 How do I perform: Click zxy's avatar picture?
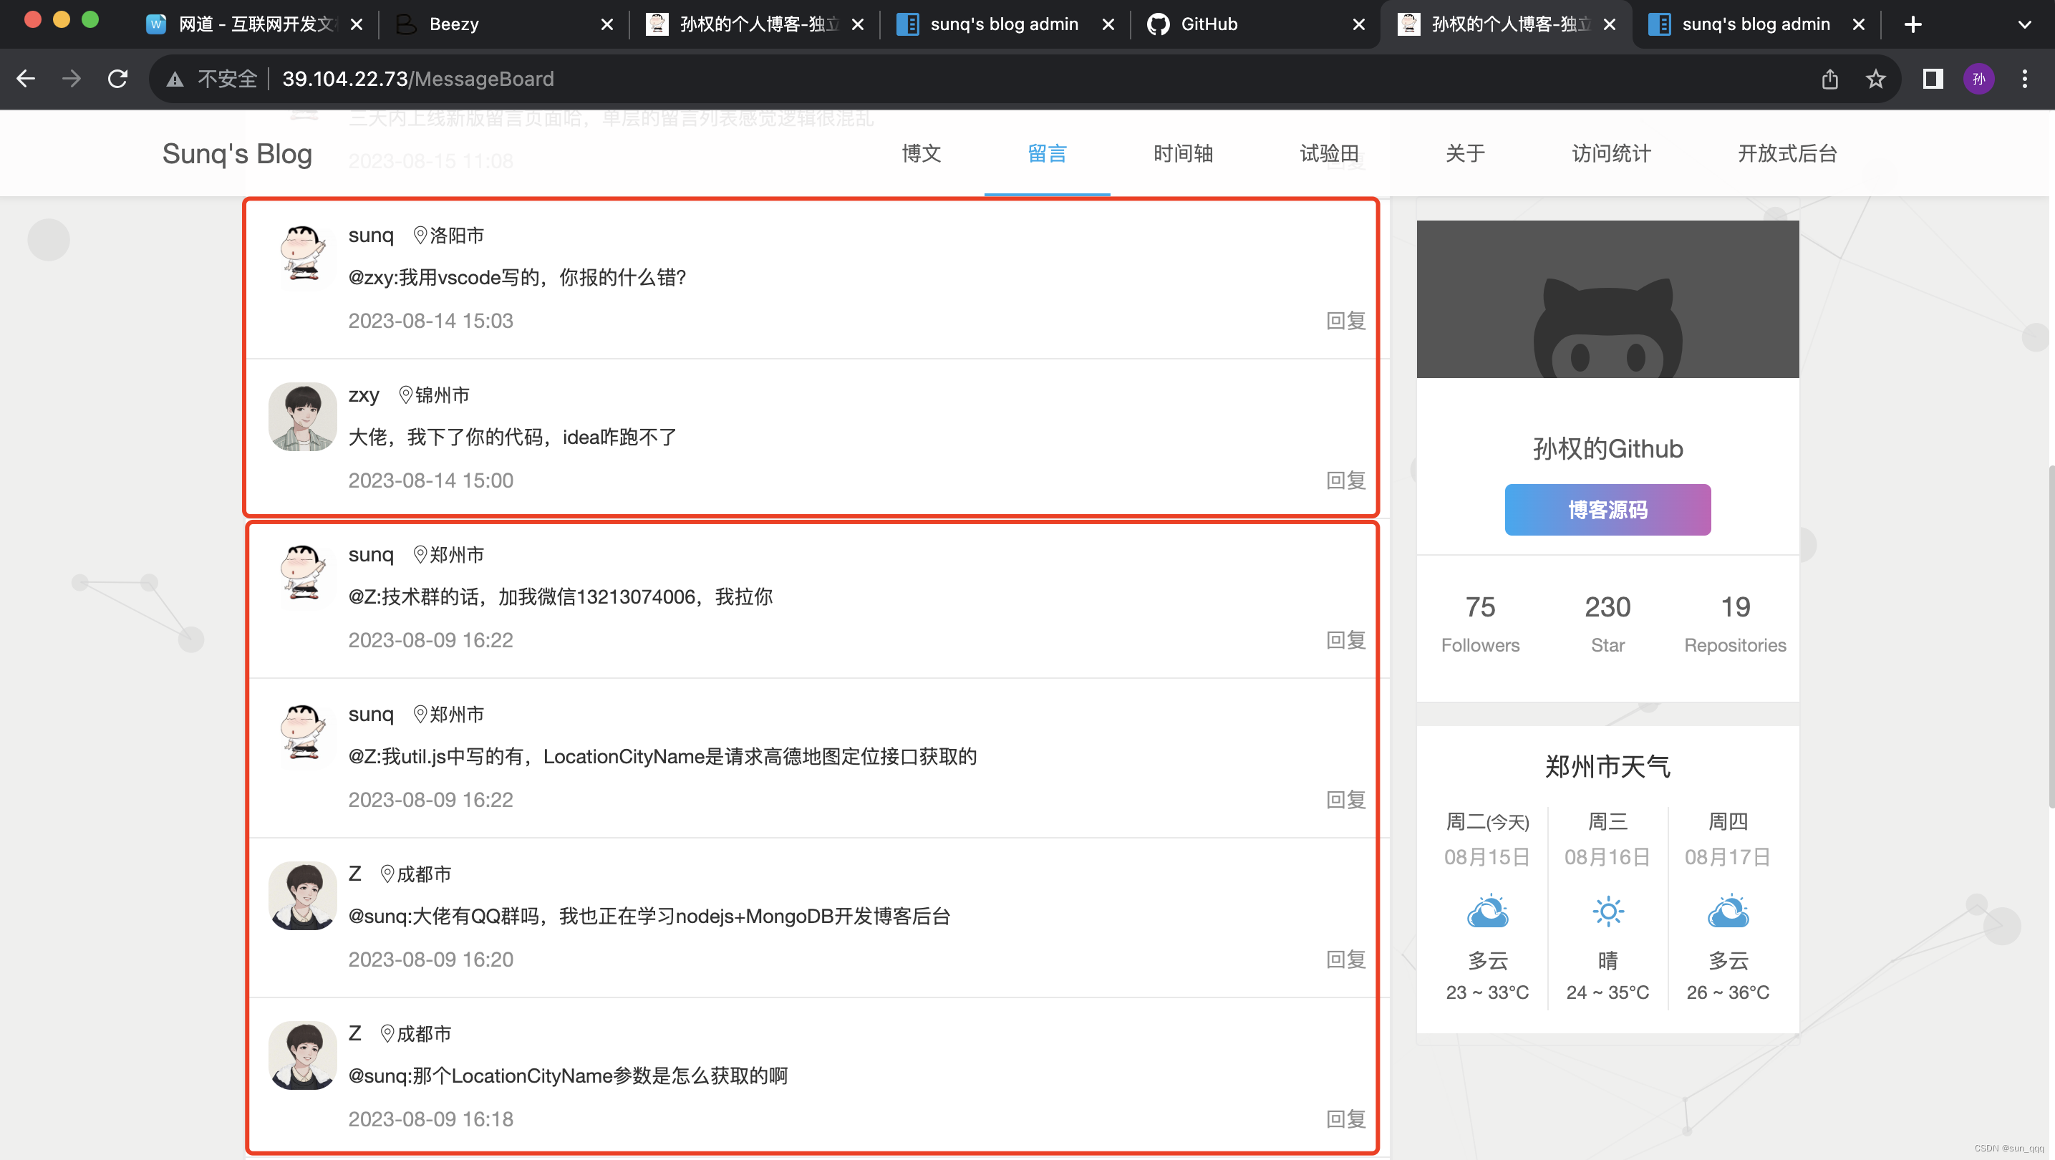click(302, 417)
